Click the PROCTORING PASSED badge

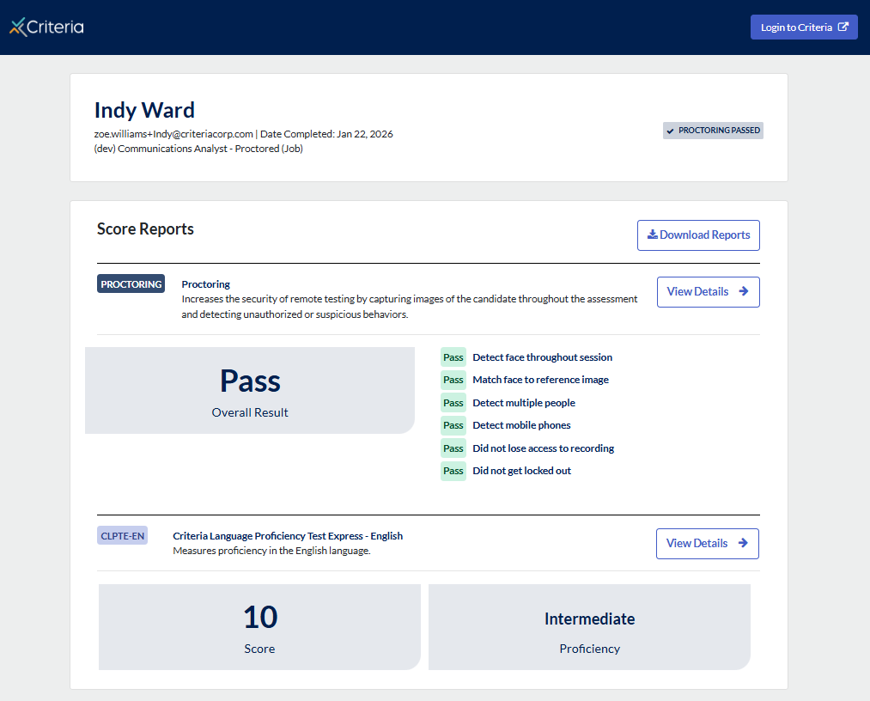713,131
